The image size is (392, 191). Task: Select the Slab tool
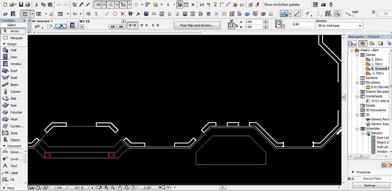point(13,99)
